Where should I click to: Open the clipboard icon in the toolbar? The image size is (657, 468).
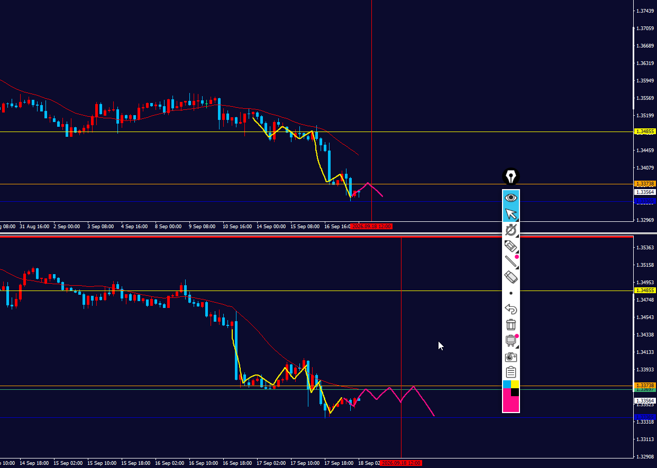(x=511, y=372)
